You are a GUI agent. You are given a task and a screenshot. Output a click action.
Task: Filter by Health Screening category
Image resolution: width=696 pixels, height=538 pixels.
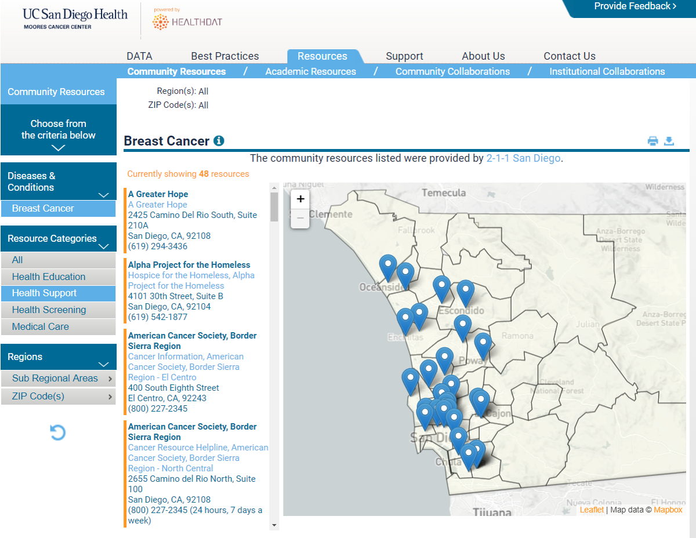tap(58, 310)
